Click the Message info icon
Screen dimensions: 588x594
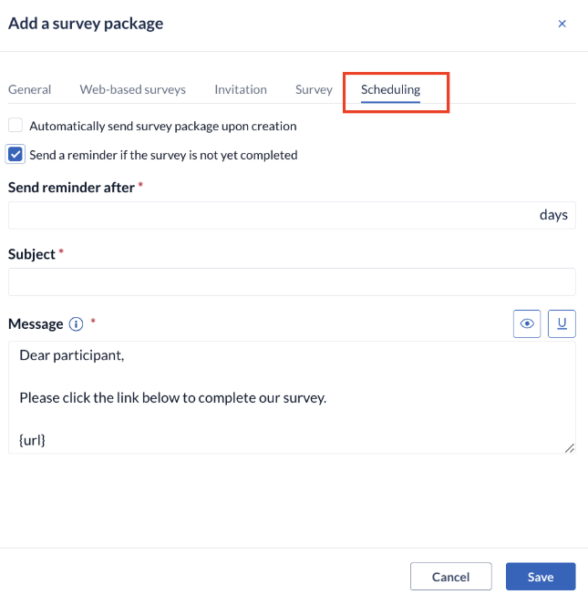click(x=76, y=324)
